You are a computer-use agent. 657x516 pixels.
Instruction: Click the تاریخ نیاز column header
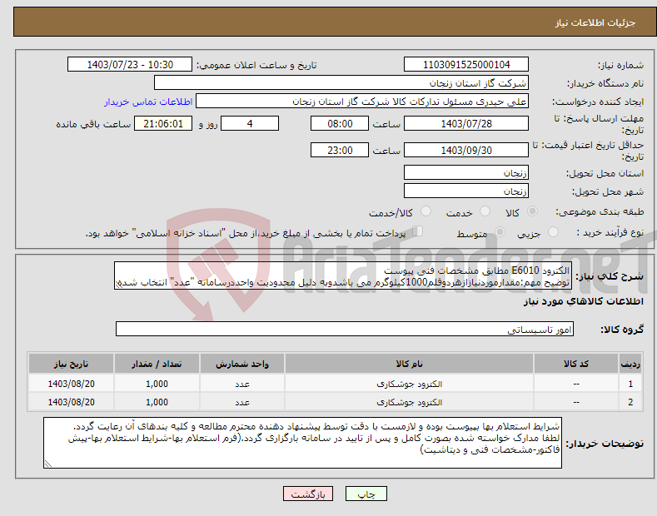click(72, 364)
